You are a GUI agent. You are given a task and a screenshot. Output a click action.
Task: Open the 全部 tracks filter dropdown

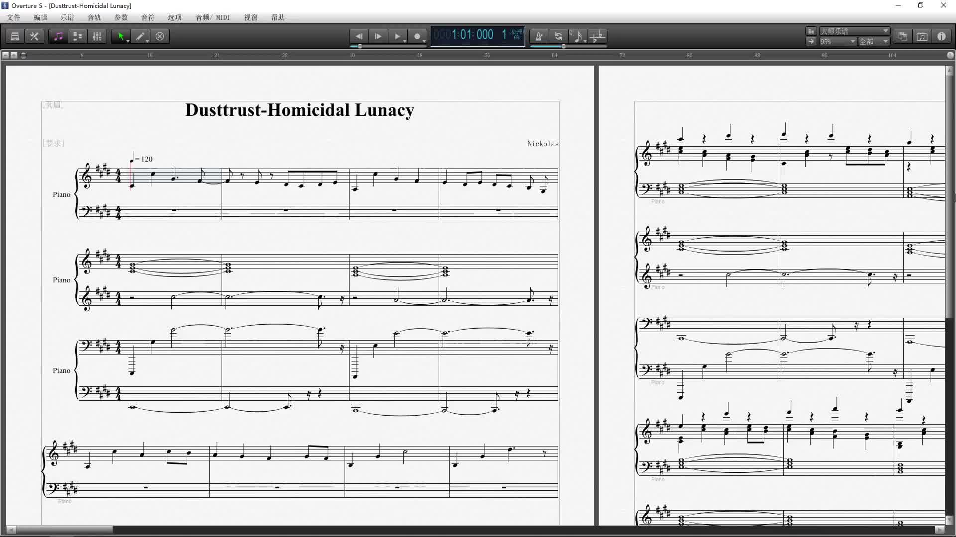(874, 41)
